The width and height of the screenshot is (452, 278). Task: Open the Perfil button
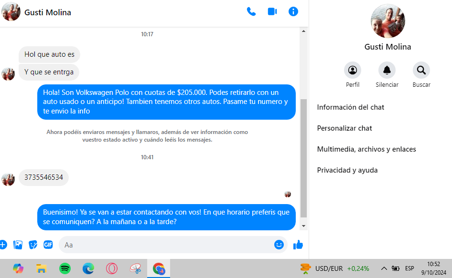[x=353, y=71]
